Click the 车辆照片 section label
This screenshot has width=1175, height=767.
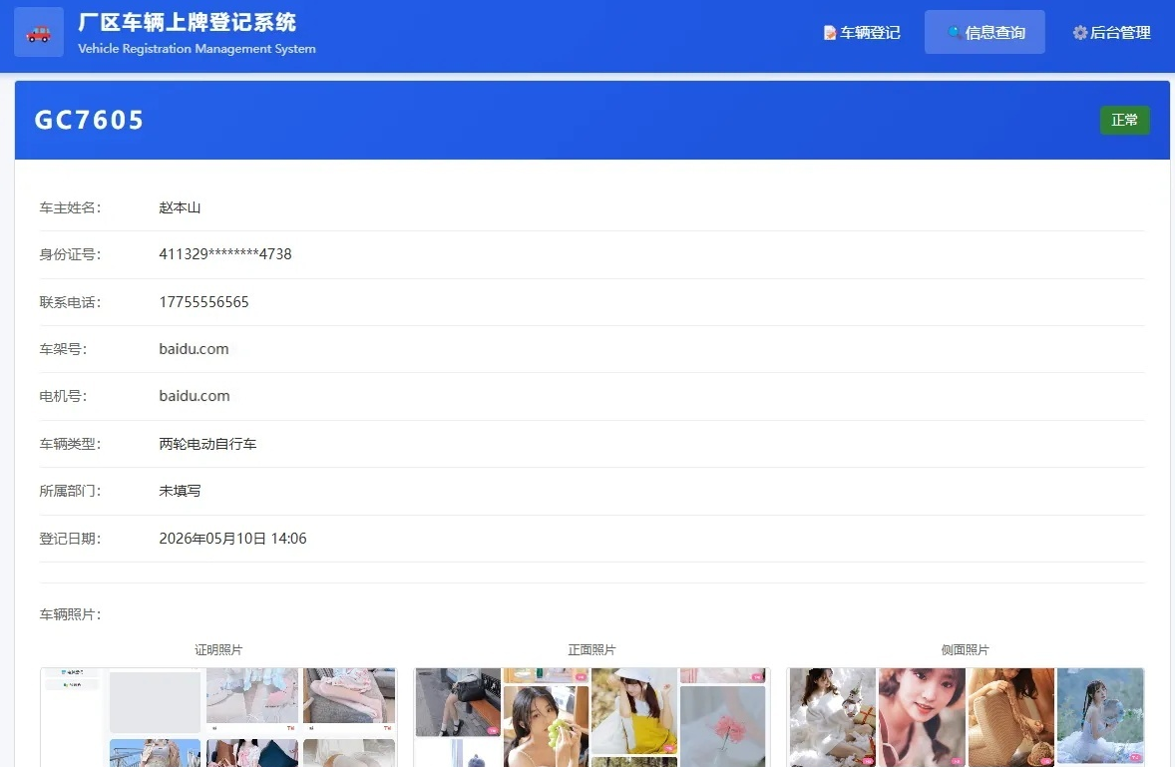pos(70,615)
